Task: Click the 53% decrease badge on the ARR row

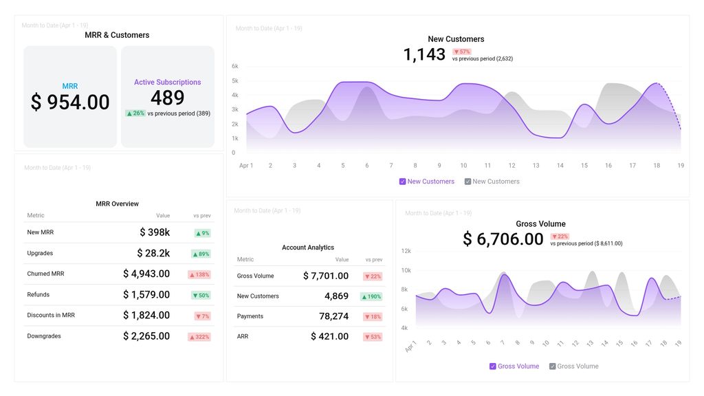Action: click(x=371, y=336)
